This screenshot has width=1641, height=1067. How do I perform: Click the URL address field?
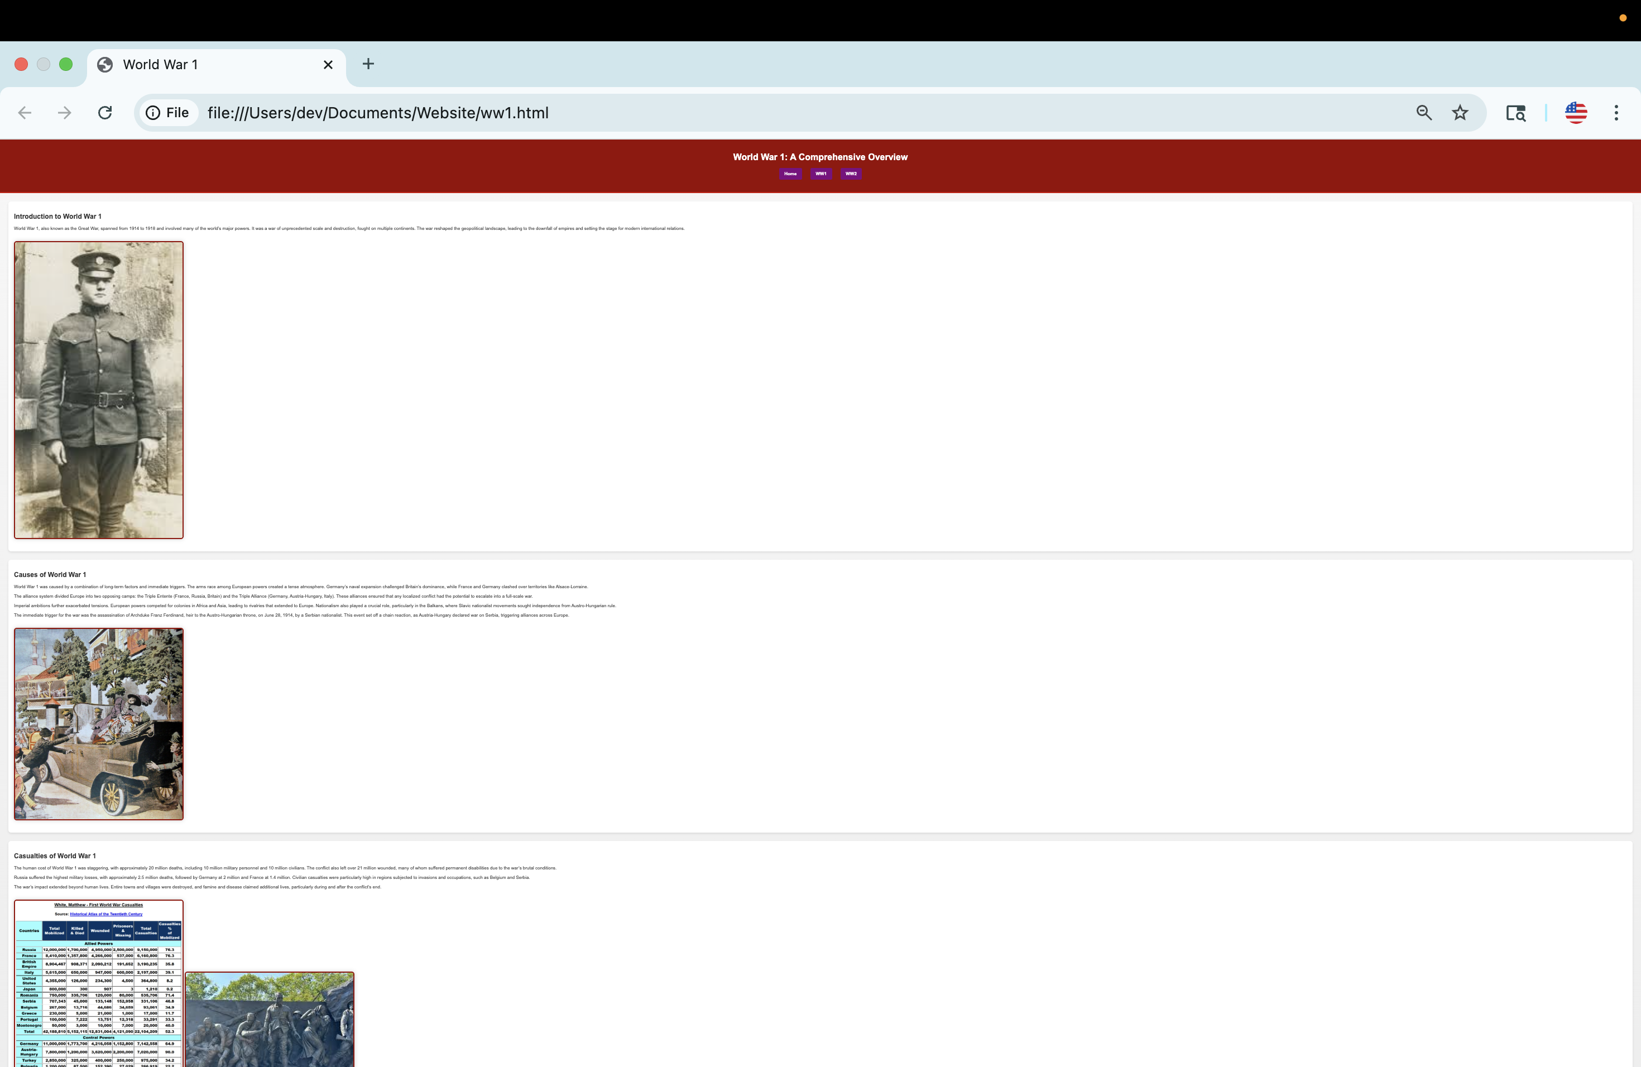click(x=759, y=112)
